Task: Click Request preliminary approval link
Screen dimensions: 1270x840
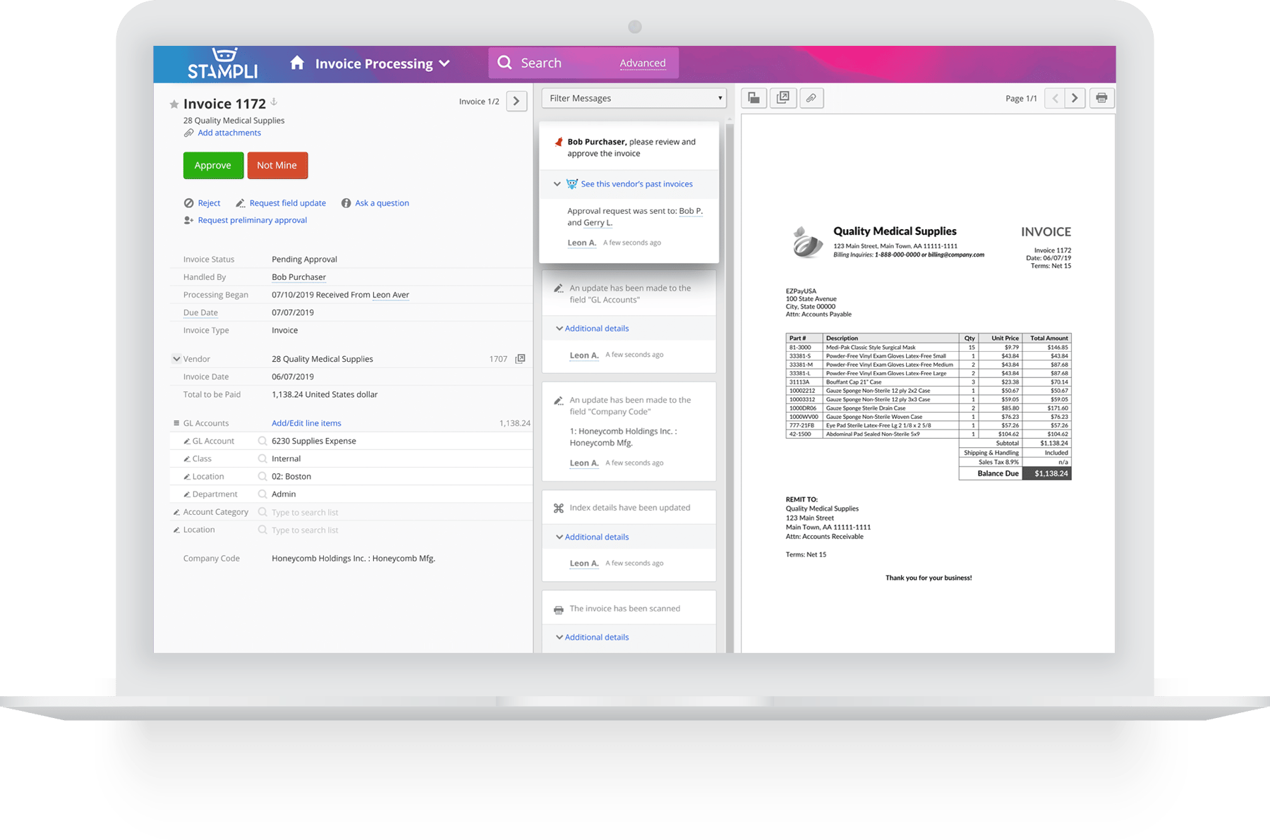Action: pos(252,220)
